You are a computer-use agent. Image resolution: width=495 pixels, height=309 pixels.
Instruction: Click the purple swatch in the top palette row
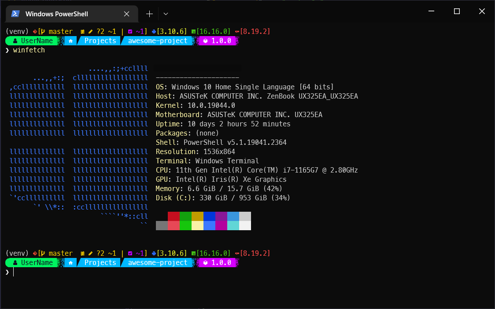point(222,216)
